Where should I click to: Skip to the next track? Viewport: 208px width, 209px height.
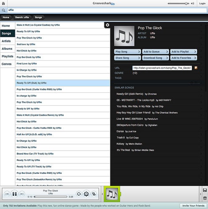(x=22, y=194)
